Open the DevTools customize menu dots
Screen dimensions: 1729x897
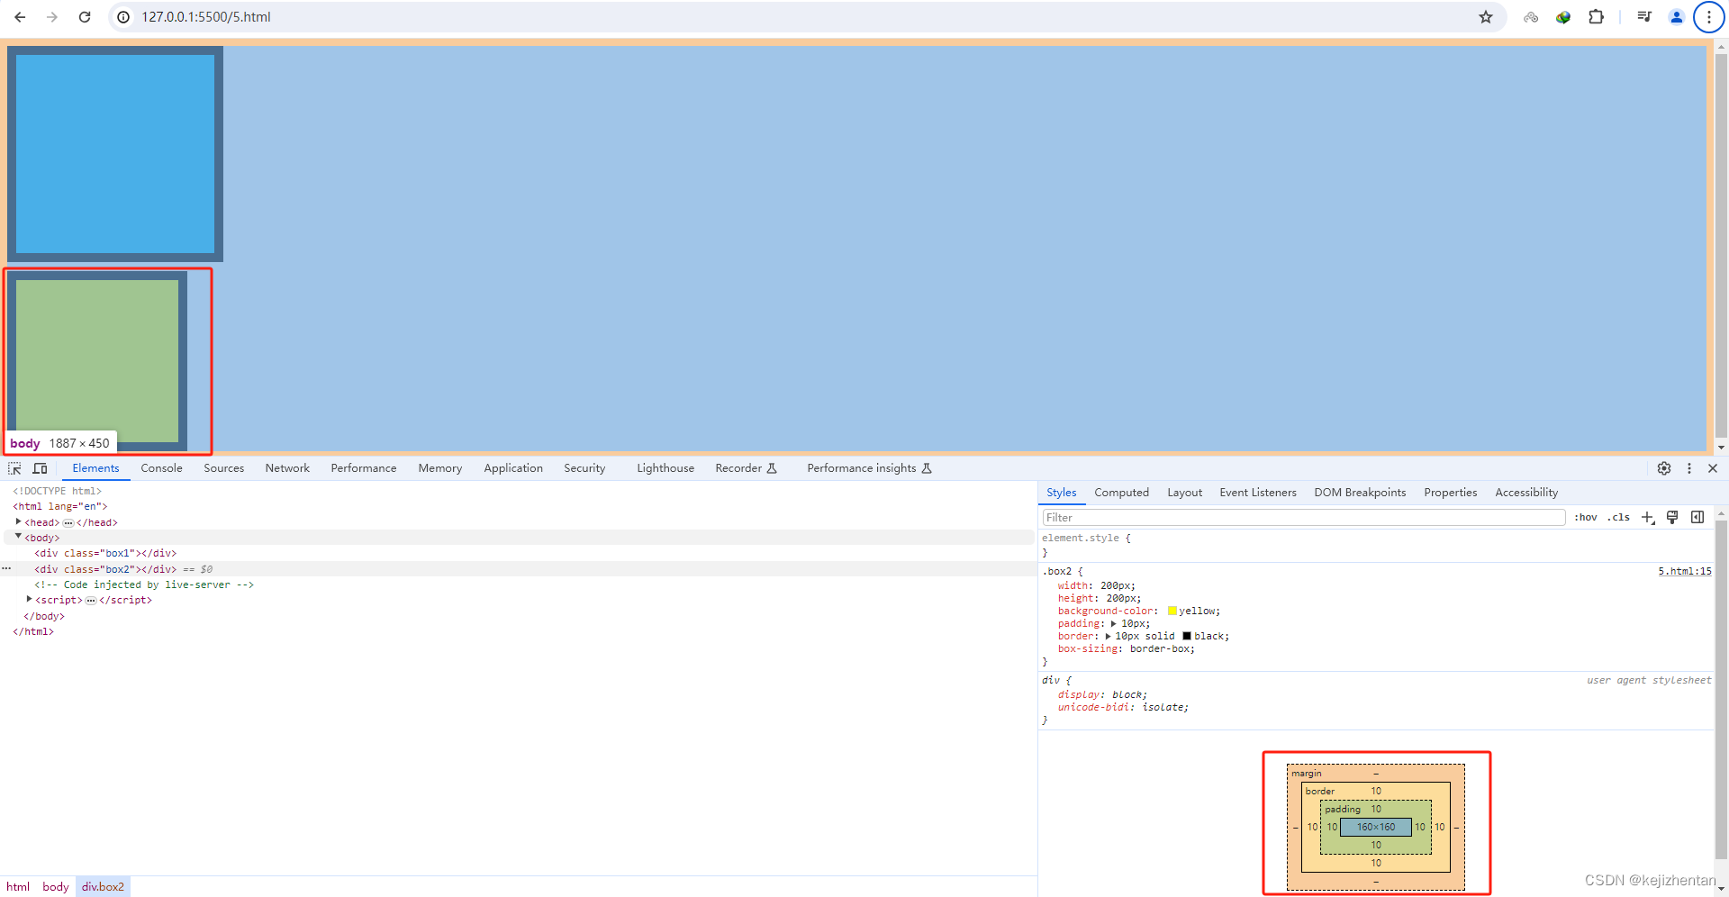[1689, 468]
